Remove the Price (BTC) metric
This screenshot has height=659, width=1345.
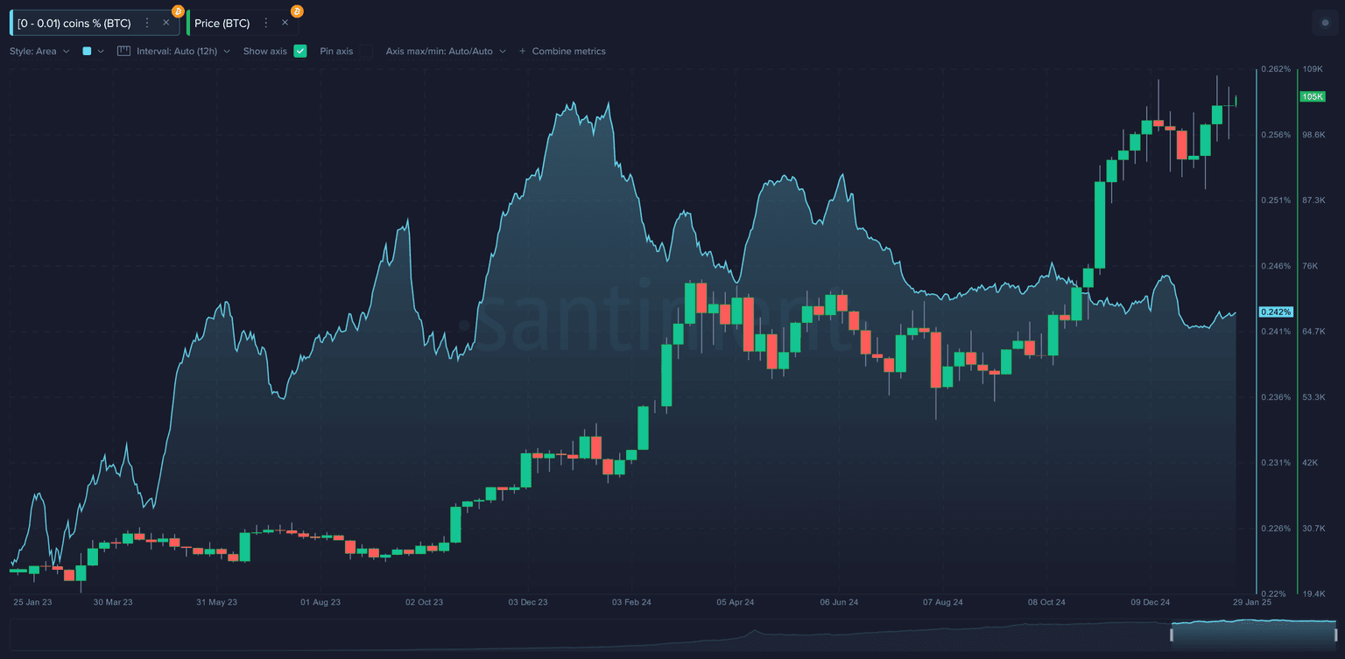285,23
